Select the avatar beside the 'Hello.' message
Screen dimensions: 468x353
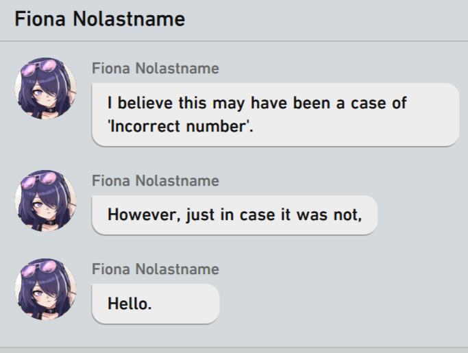(x=45, y=289)
